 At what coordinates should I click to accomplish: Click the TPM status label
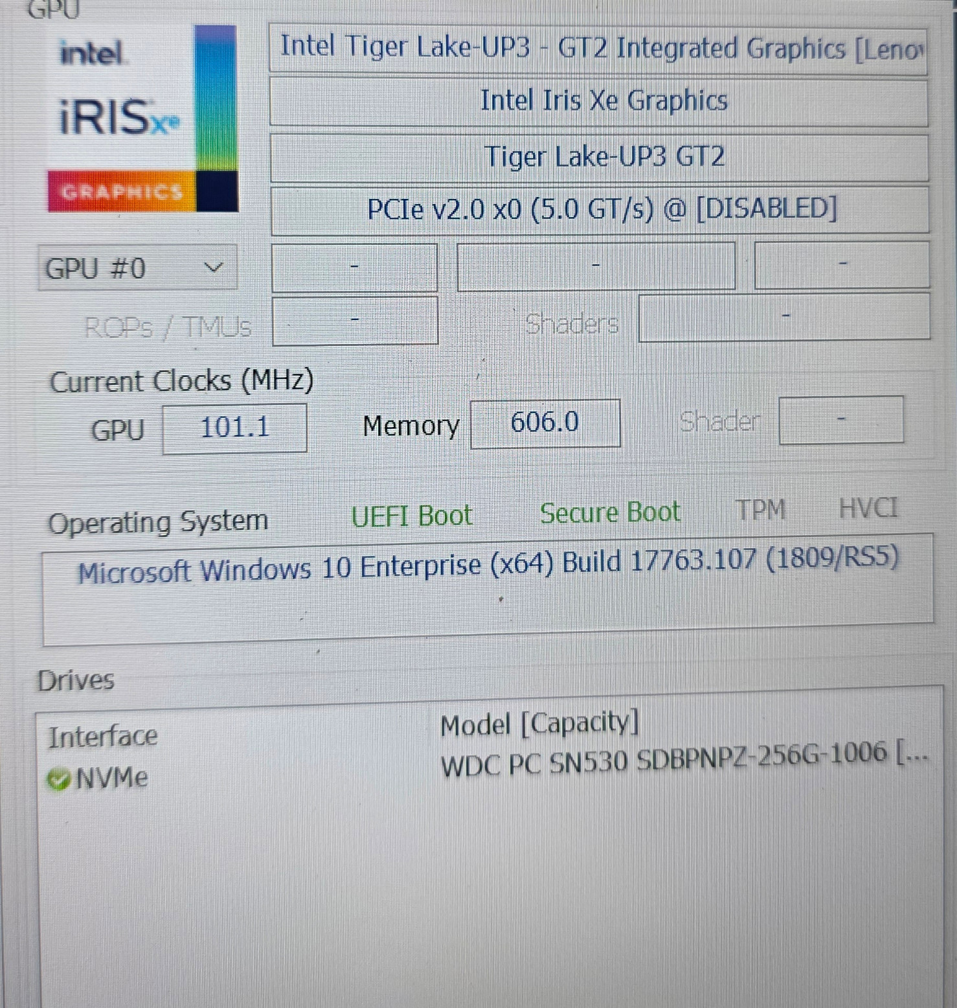point(761,510)
